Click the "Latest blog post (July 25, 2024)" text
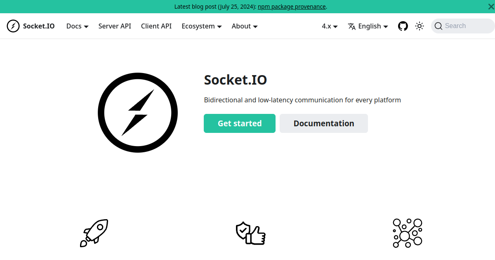This screenshot has width=495, height=260. click(x=215, y=7)
